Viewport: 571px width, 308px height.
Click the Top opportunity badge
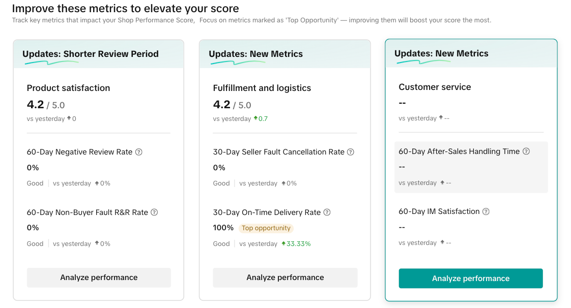point(266,228)
